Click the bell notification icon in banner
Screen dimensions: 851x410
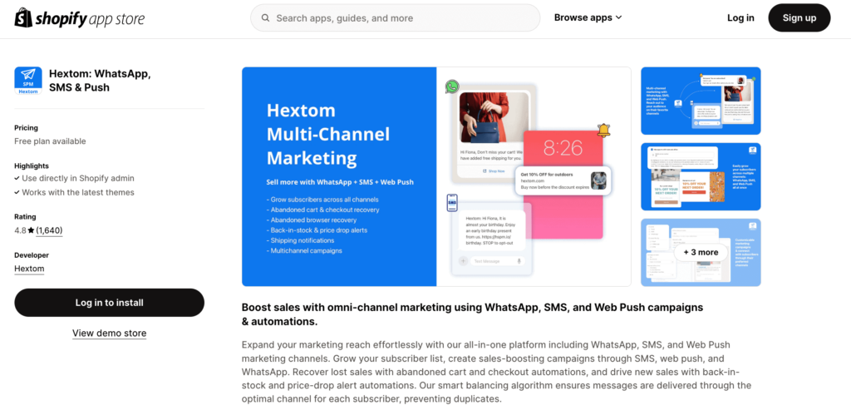coord(603,131)
